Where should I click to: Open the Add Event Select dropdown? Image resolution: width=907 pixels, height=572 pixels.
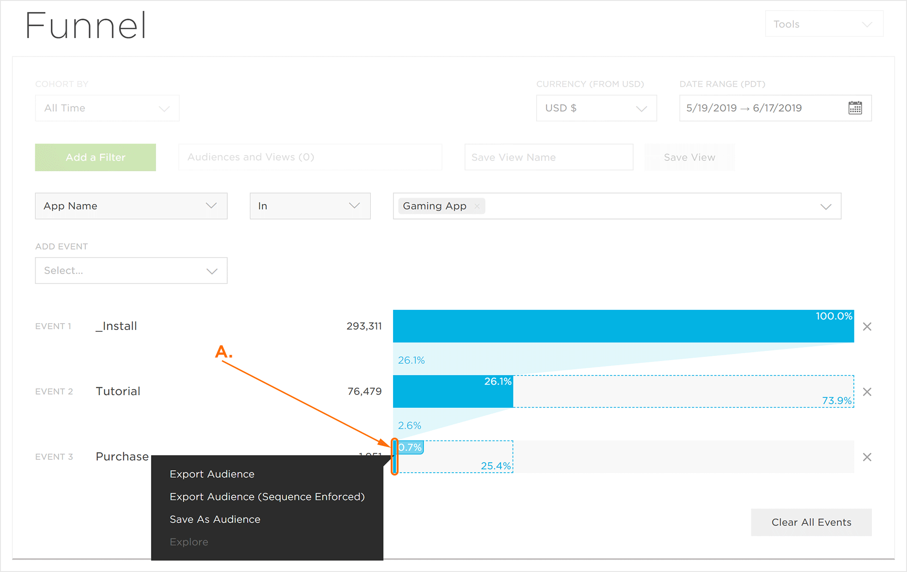(131, 271)
